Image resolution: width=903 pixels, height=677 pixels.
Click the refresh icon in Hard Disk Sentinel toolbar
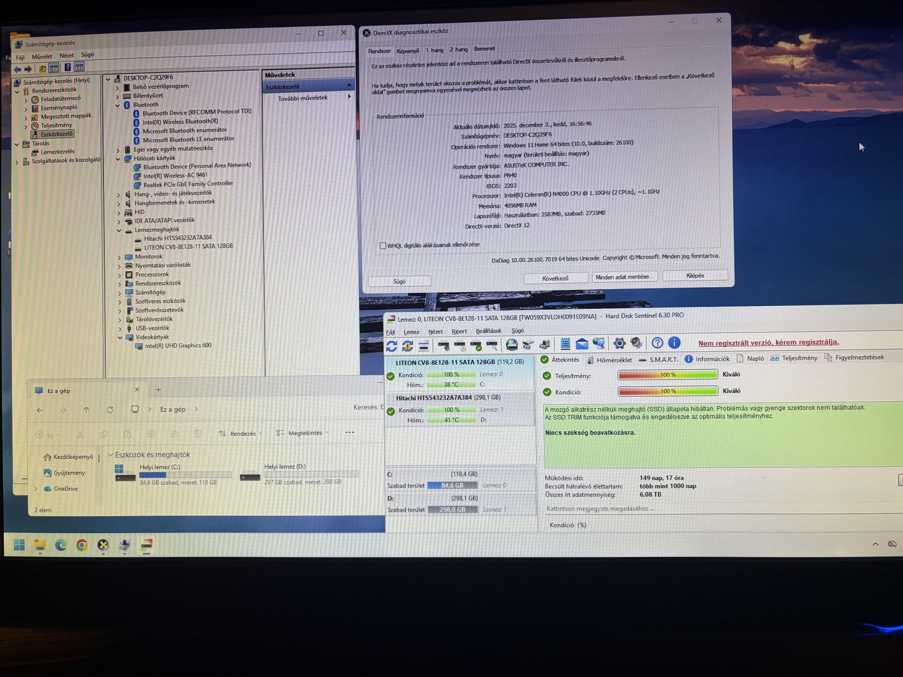[x=392, y=346]
